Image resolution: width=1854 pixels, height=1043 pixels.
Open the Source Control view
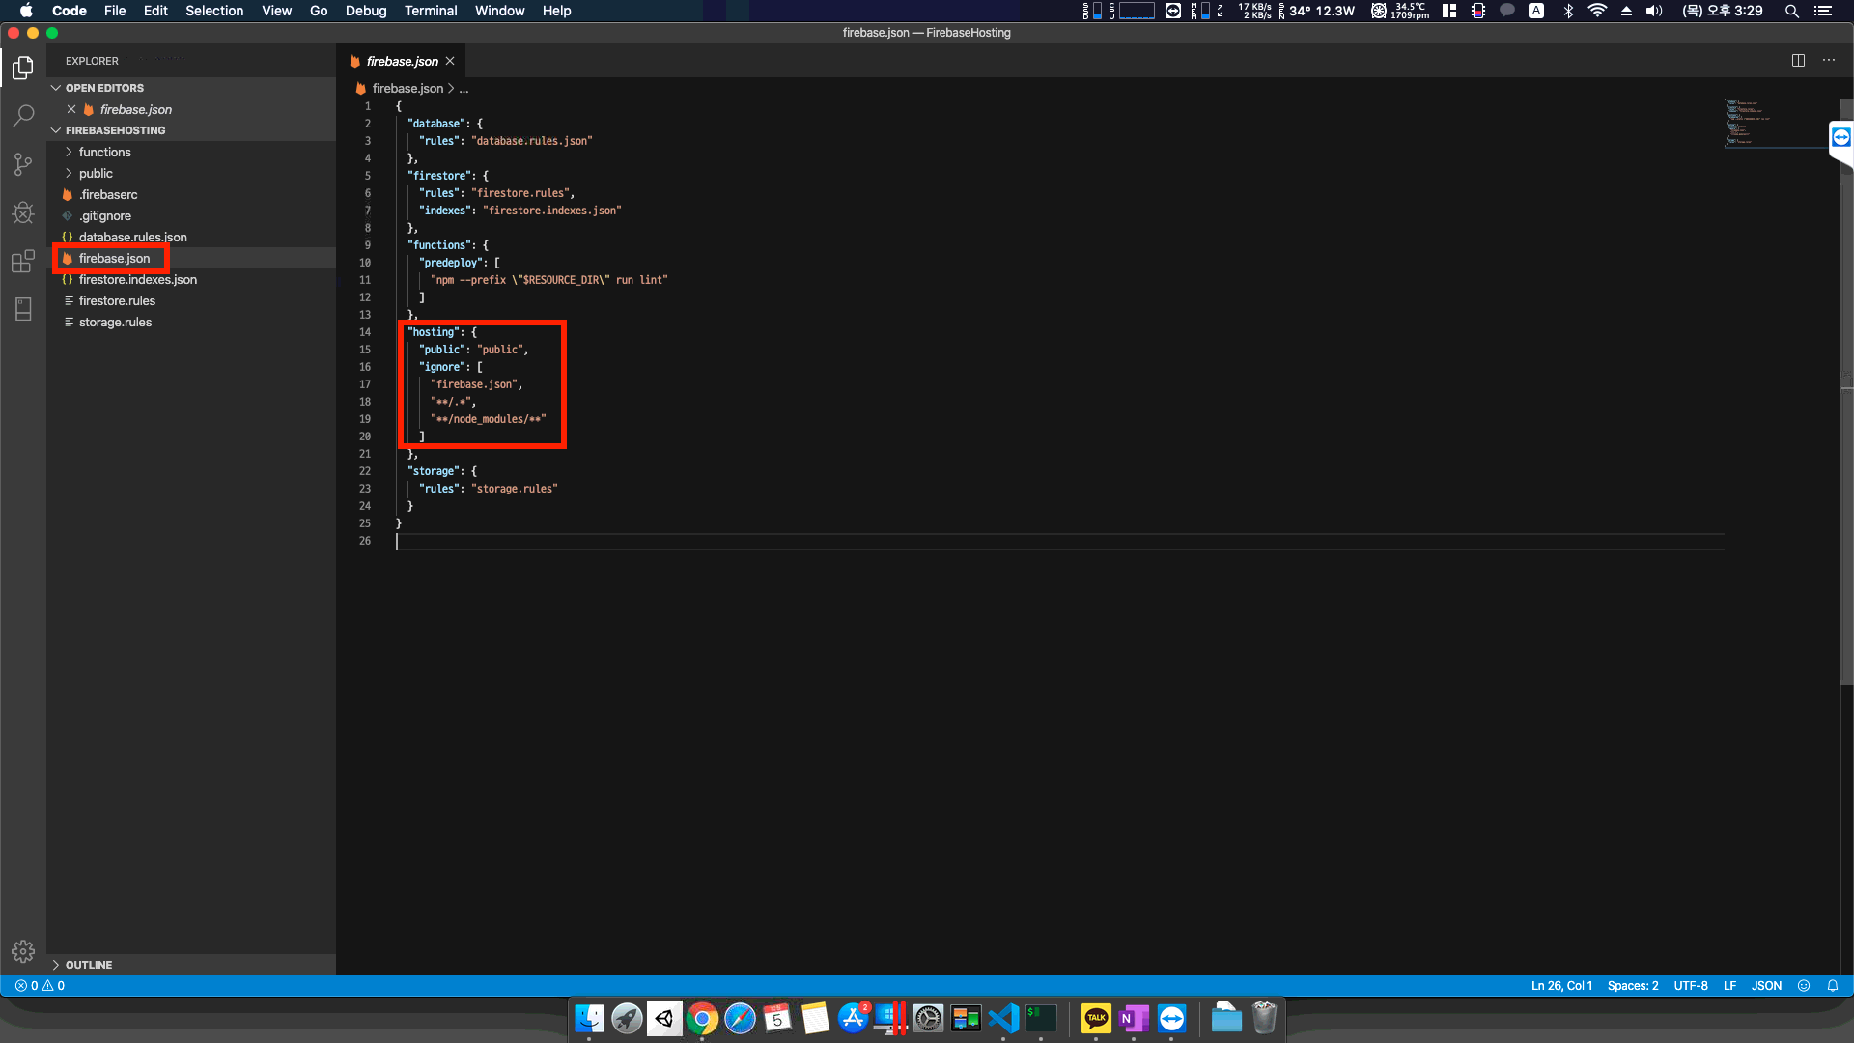[x=23, y=164]
